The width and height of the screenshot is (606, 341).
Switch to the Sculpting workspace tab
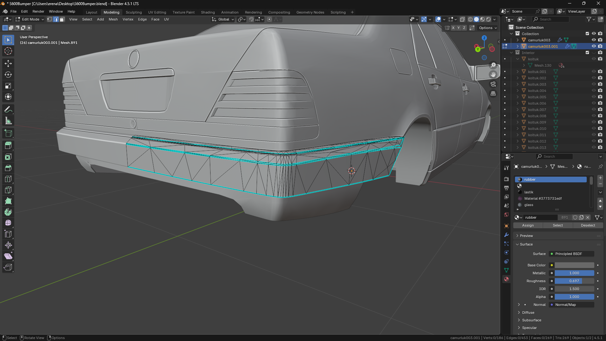point(134,12)
